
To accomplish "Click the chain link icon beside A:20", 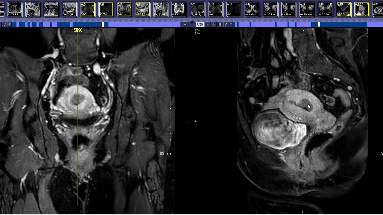I will point(207,24).
